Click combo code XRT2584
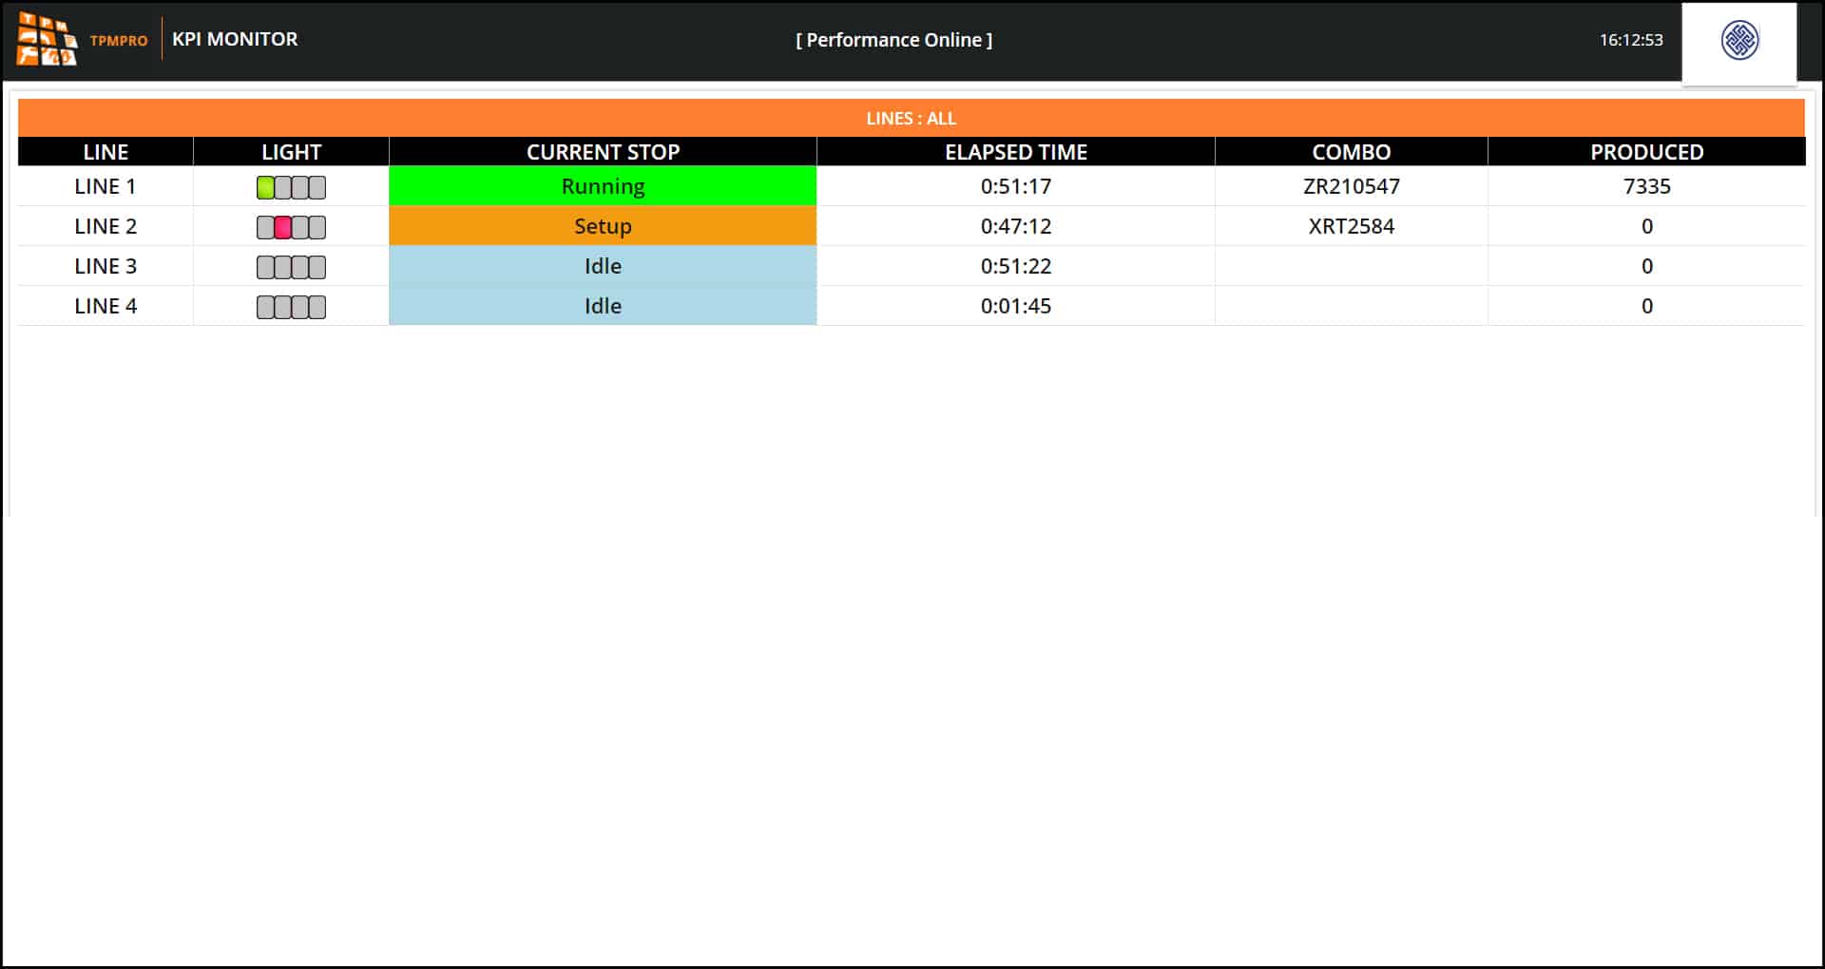 click(x=1351, y=226)
